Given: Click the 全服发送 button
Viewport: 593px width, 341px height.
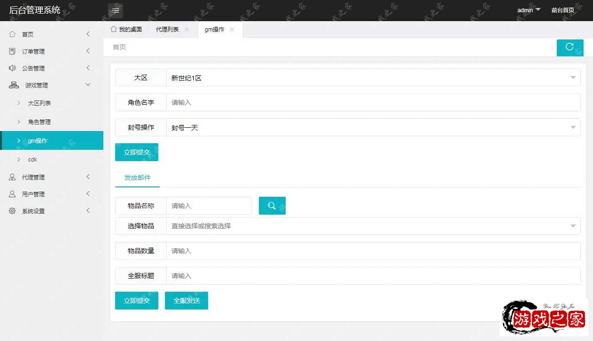Looking at the screenshot, I should pyautogui.click(x=186, y=301).
